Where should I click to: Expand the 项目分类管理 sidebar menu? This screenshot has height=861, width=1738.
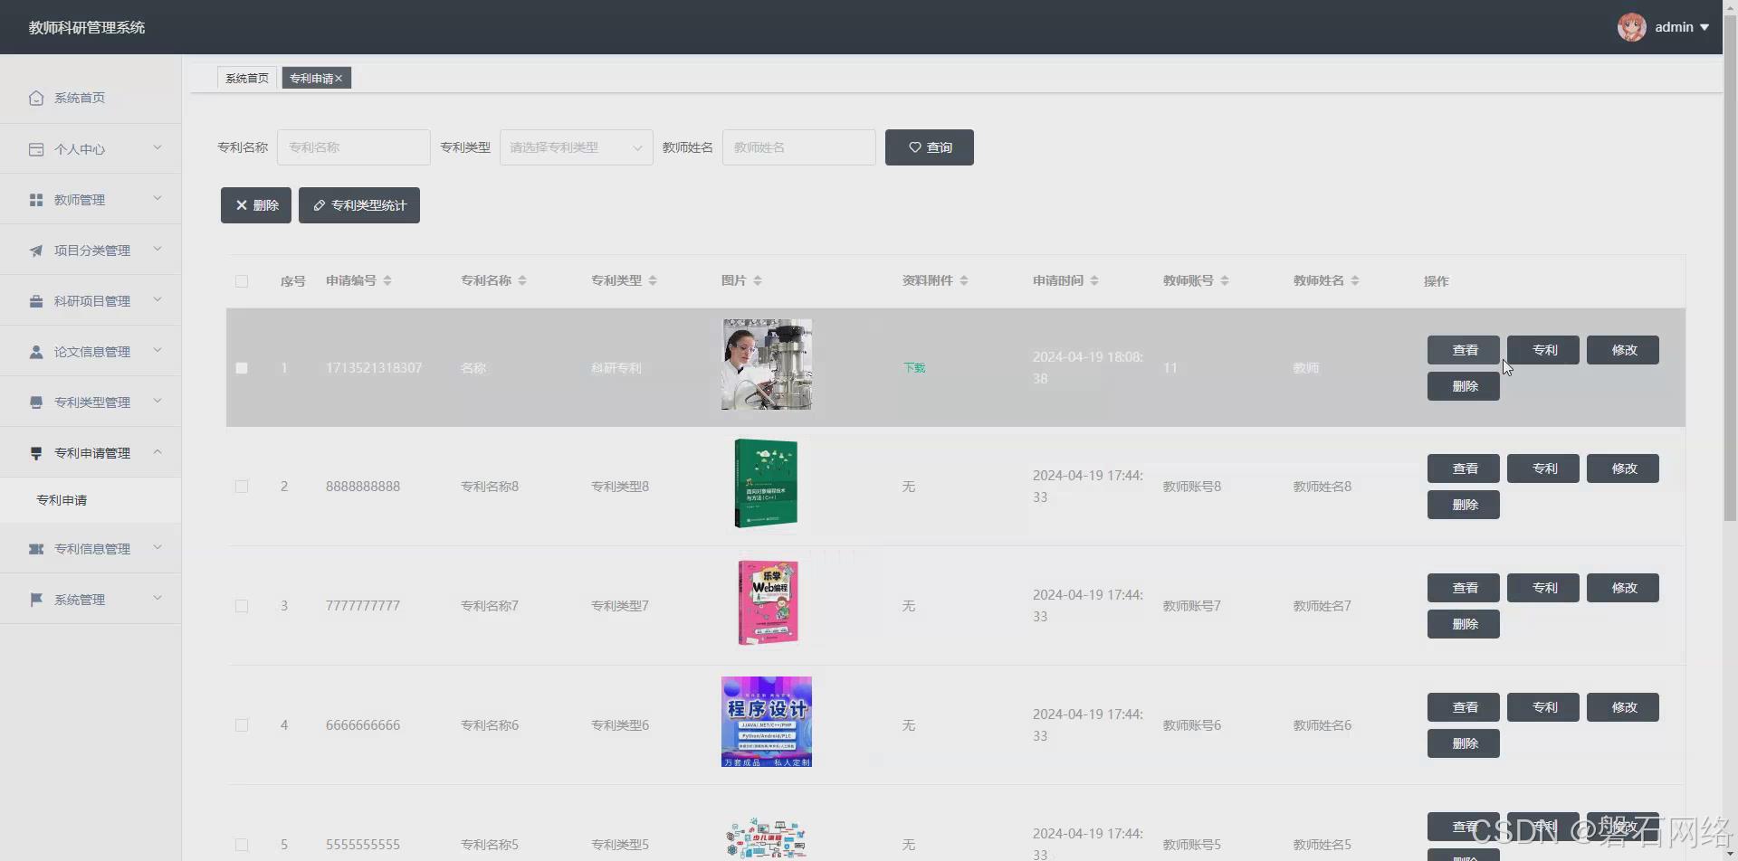point(158,250)
